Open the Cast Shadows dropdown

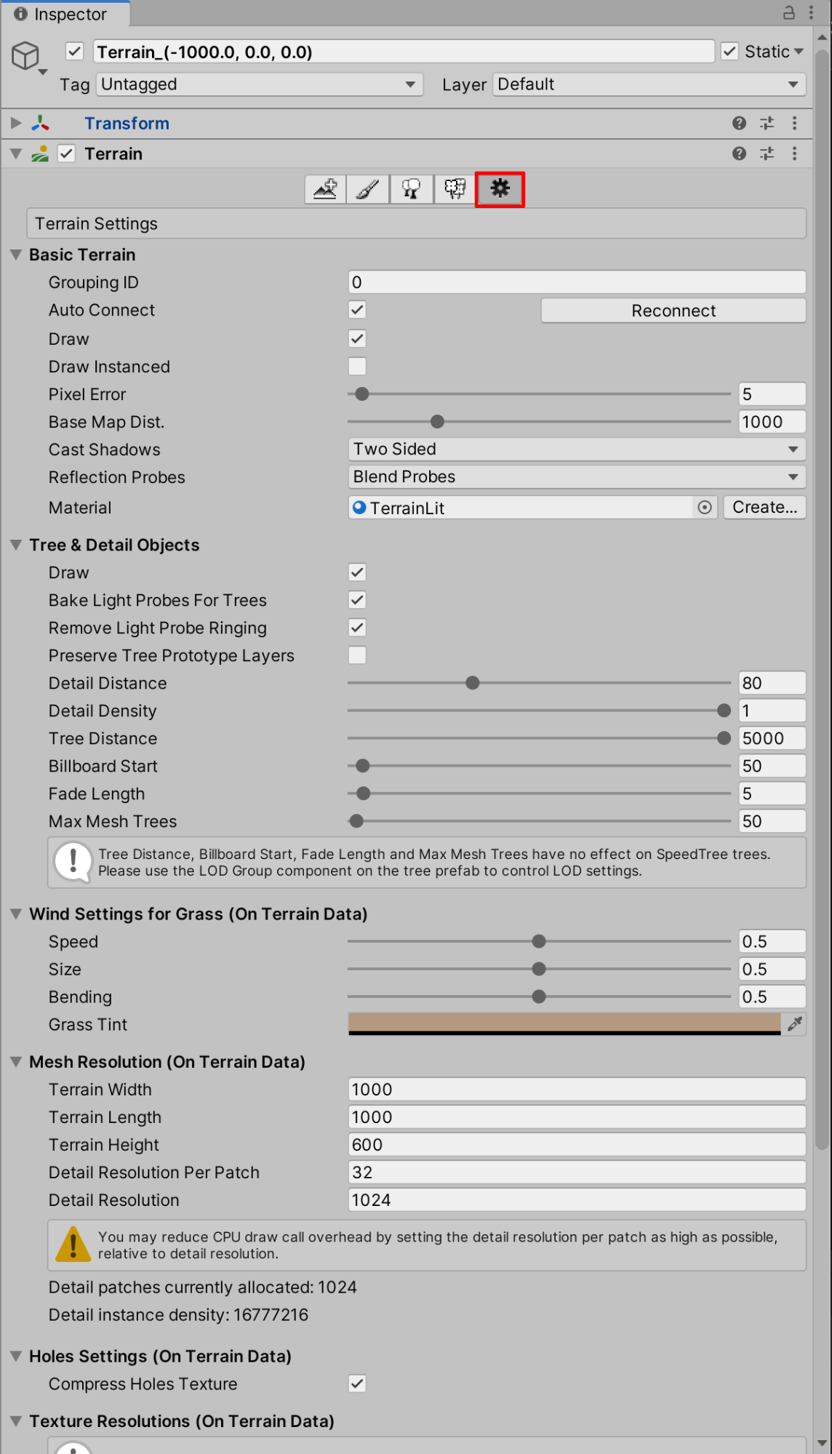(x=576, y=450)
